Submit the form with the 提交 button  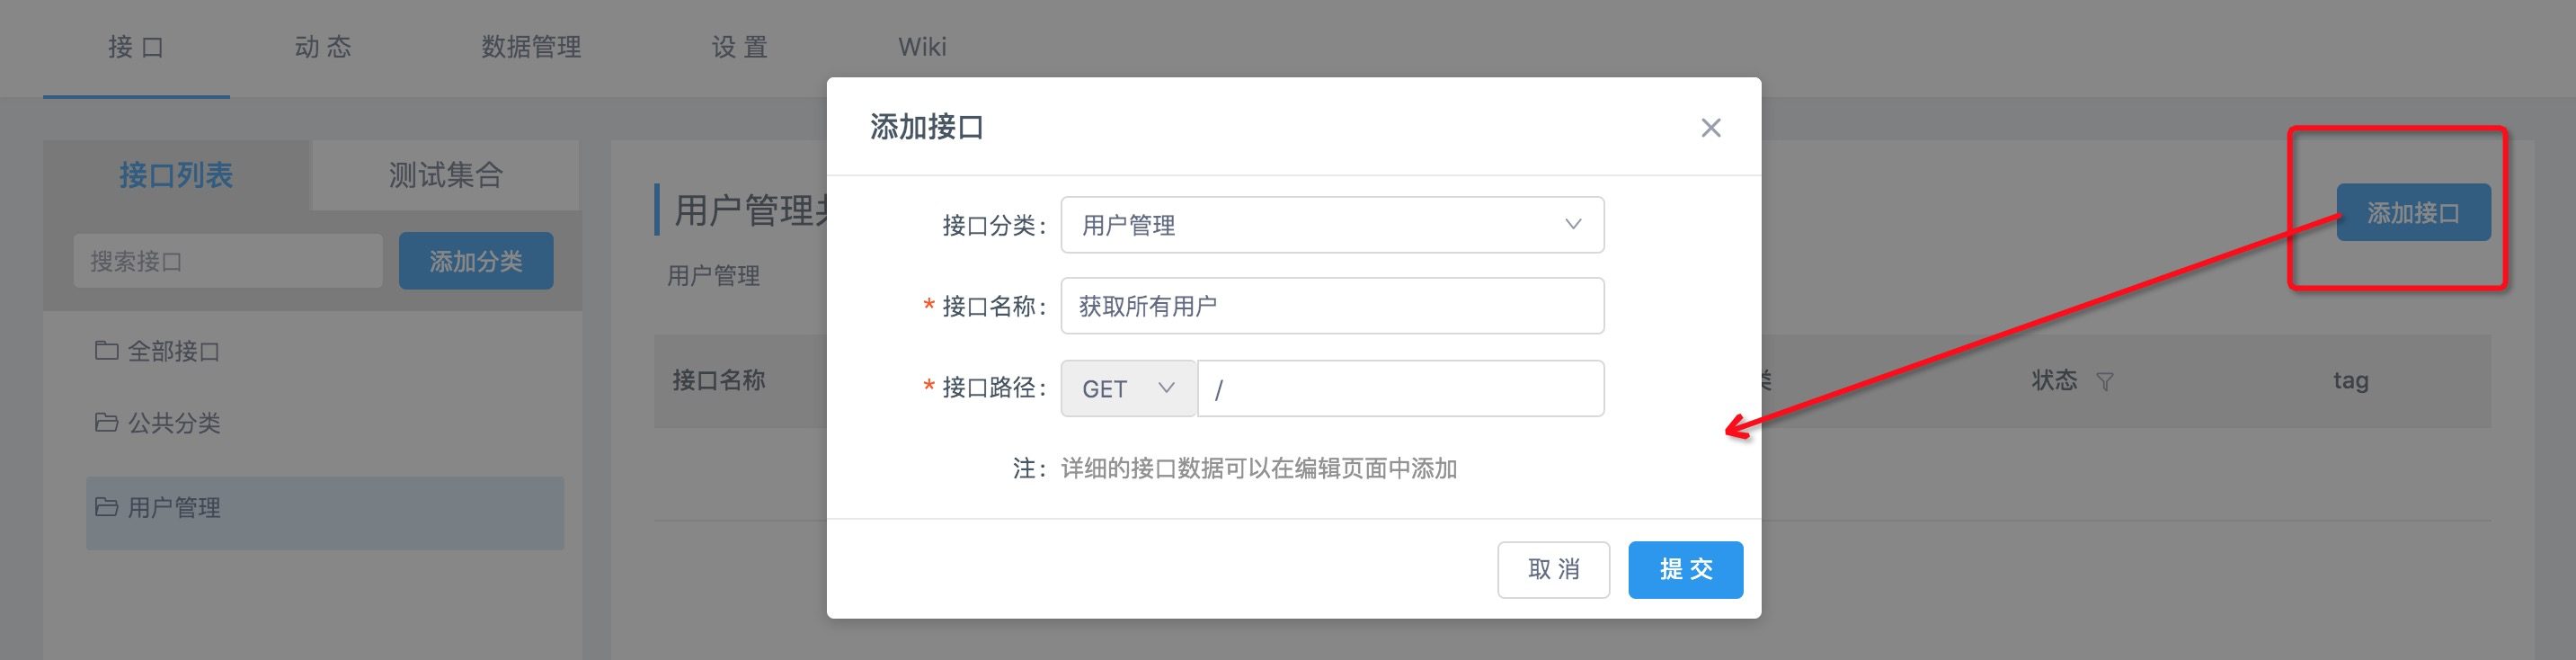1685,569
